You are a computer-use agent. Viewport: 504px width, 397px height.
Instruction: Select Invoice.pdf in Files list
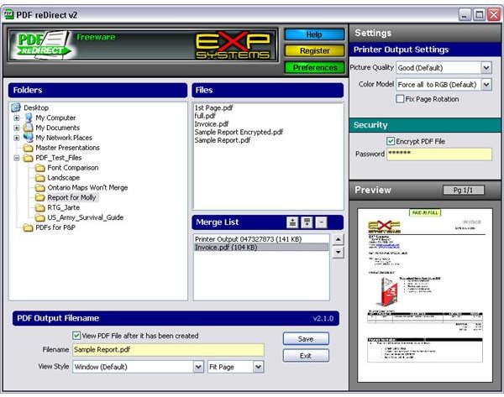click(x=212, y=124)
